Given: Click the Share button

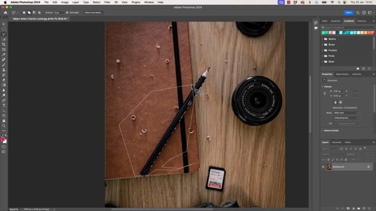Looking at the screenshot, I should click(349, 13).
